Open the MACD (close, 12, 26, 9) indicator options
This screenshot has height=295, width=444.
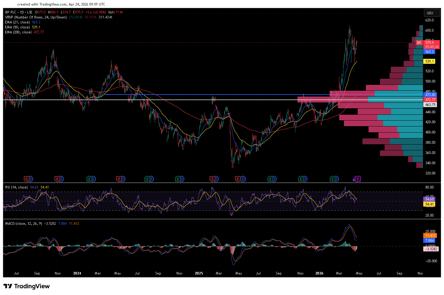[x=23, y=223]
